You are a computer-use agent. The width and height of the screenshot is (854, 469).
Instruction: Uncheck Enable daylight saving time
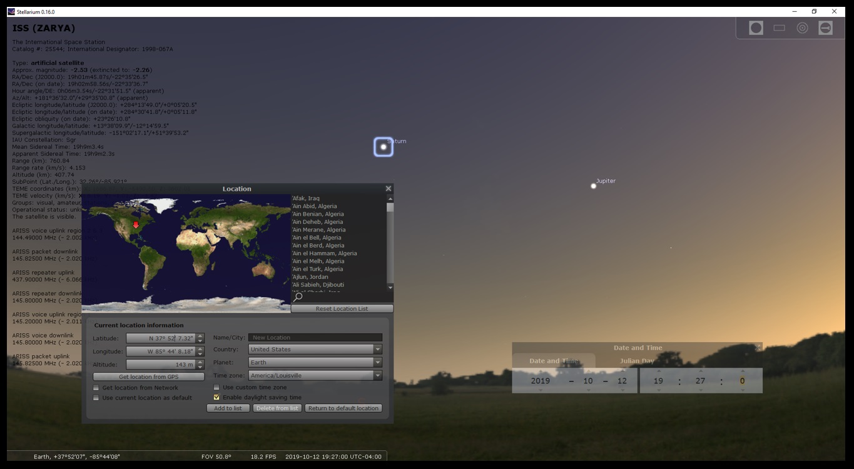[x=217, y=397]
